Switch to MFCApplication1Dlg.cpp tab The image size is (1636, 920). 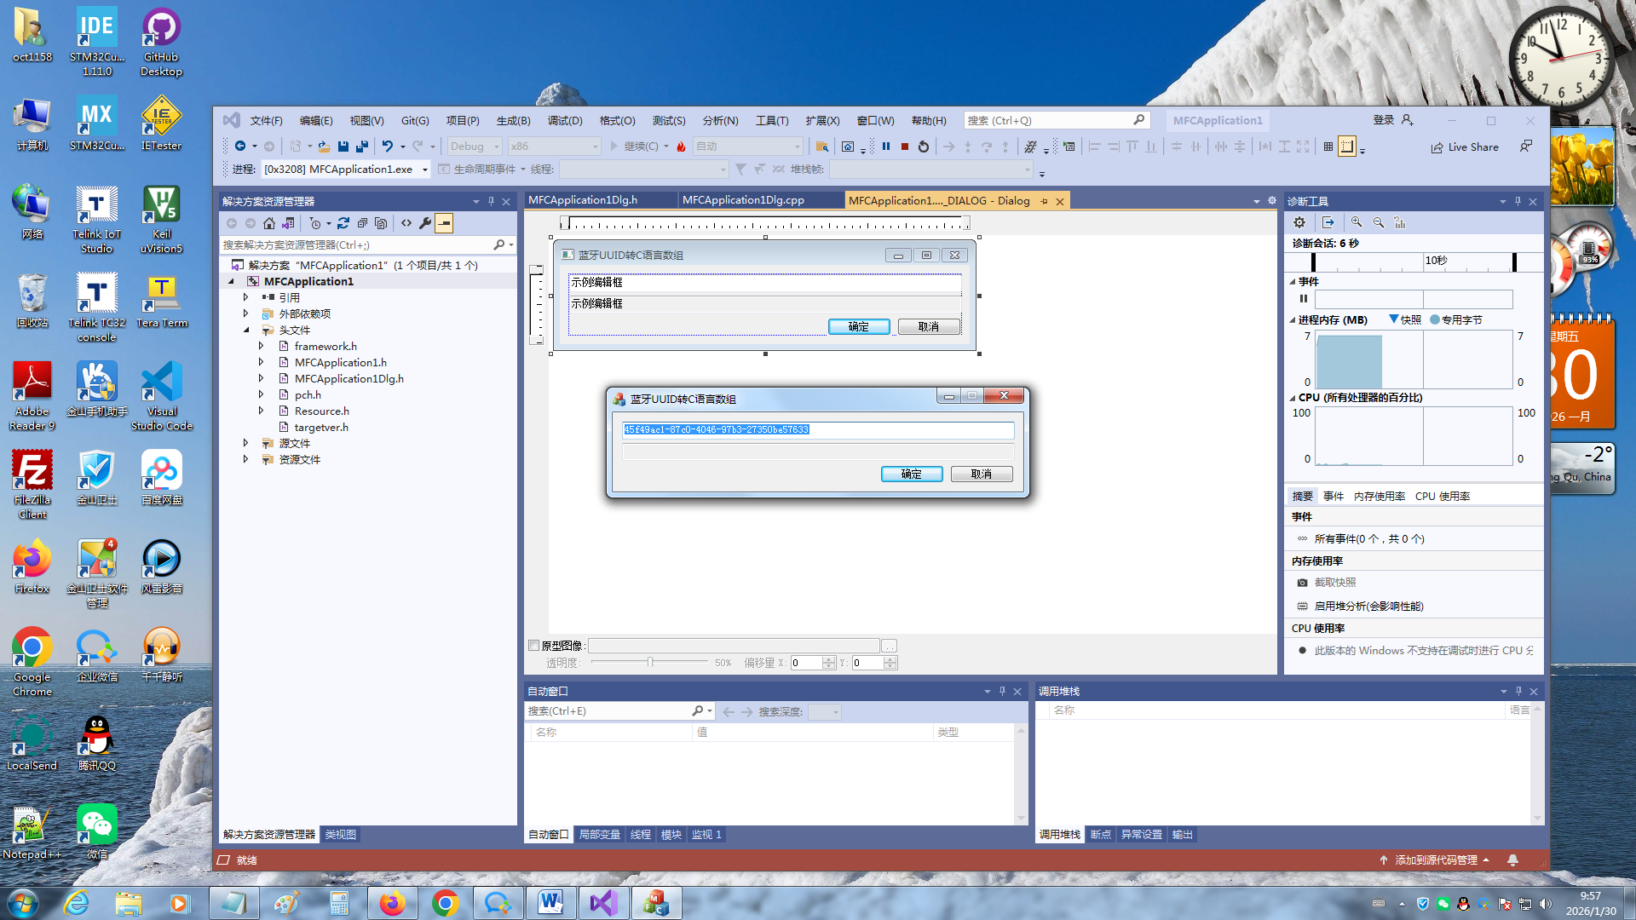(743, 200)
